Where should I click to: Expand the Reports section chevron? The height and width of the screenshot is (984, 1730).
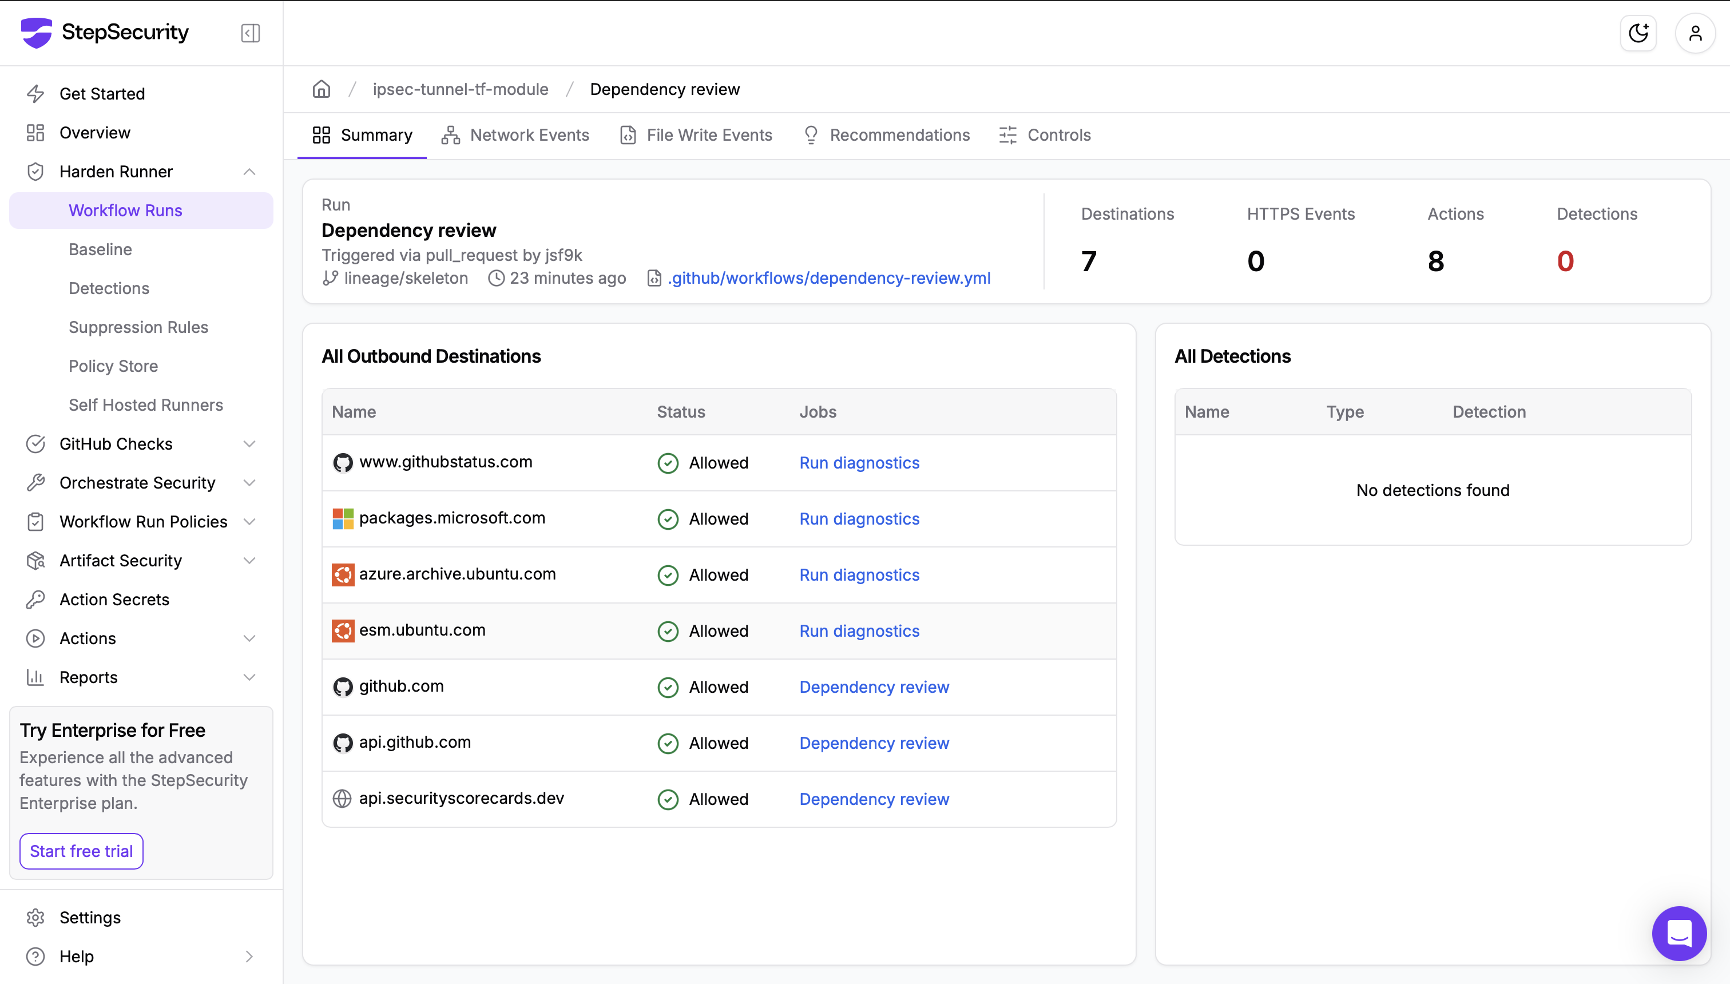249,677
